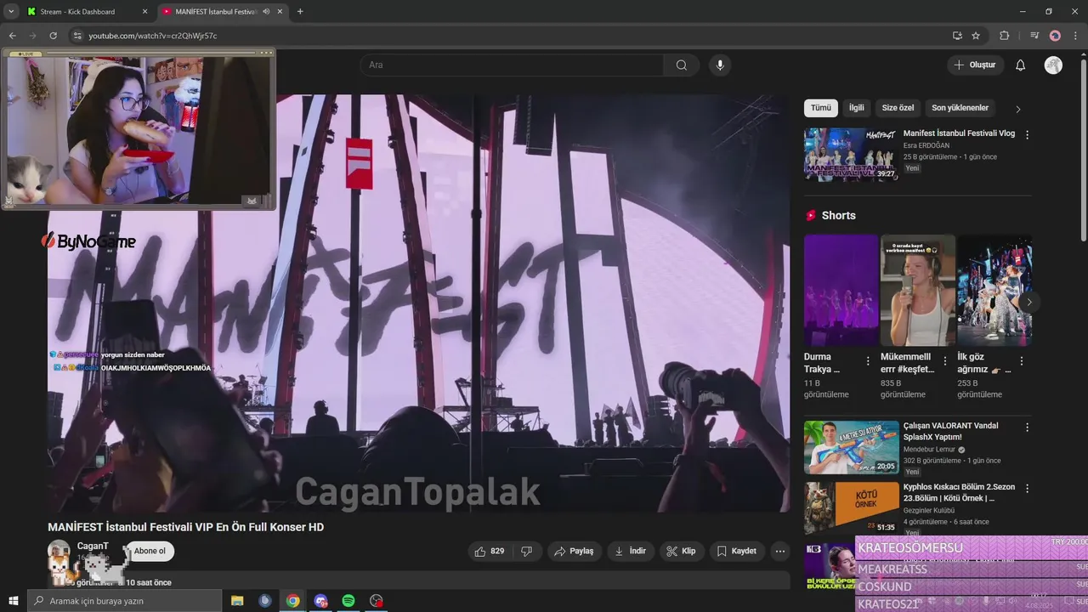The image size is (1088, 612).
Task: Open options for Kyphlos Kıskacı video
Action: (x=1027, y=488)
